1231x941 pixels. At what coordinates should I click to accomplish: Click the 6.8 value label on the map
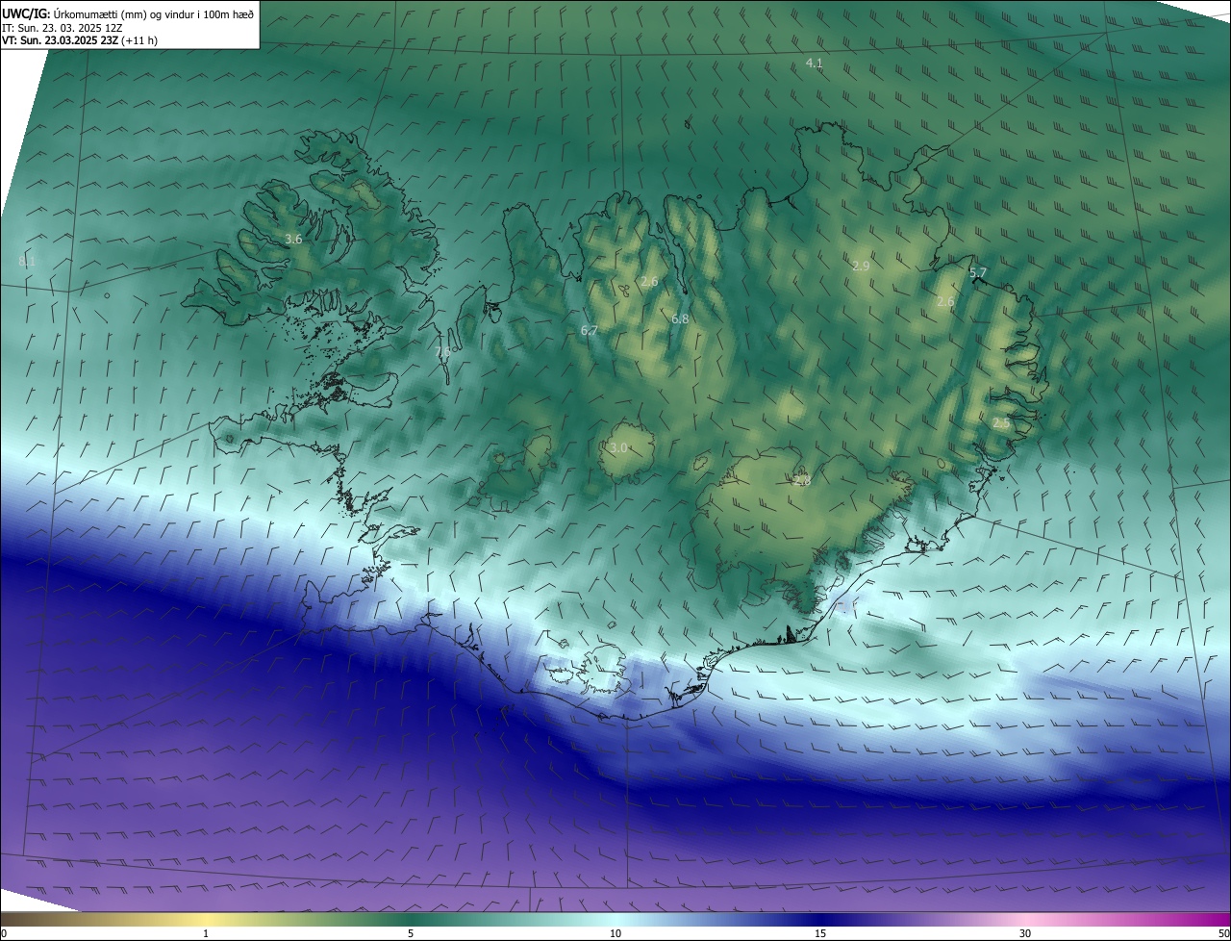[x=680, y=318]
